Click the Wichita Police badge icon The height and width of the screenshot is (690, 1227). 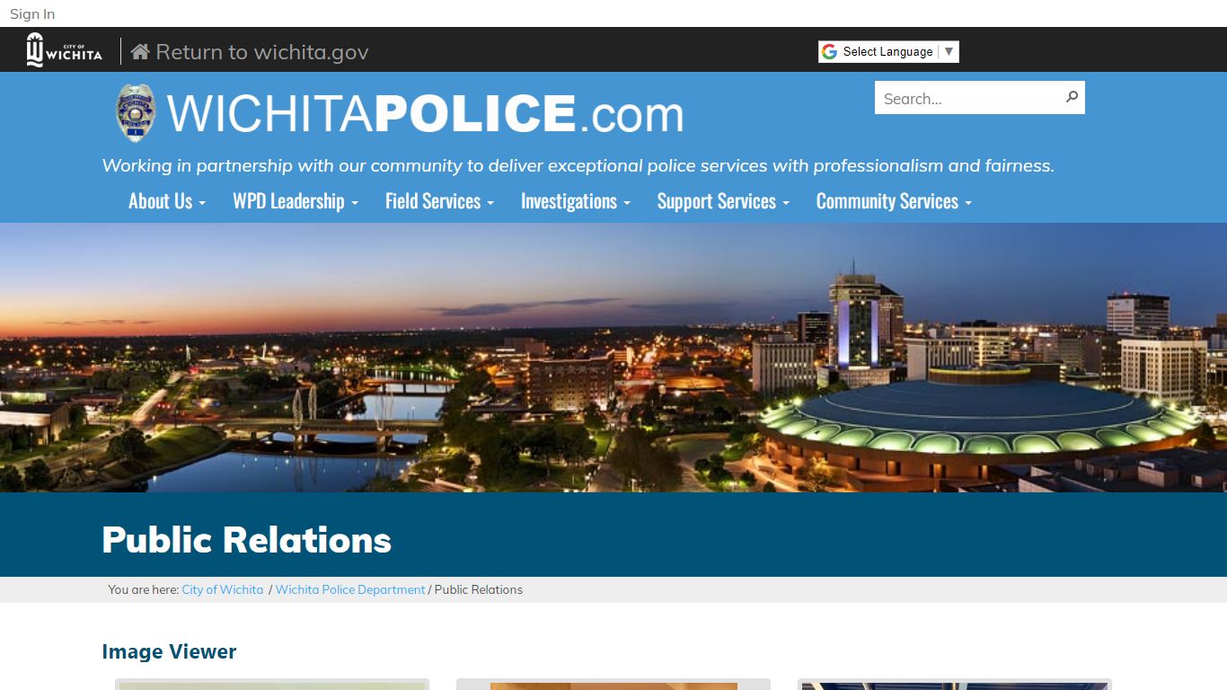pyautogui.click(x=136, y=113)
